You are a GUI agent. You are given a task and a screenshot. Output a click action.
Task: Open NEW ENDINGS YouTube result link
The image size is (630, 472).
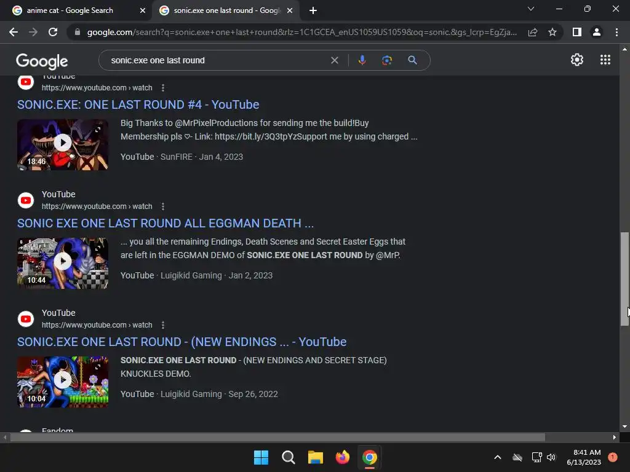181,342
